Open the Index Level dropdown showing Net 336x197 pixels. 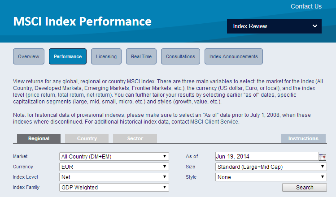(114, 177)
